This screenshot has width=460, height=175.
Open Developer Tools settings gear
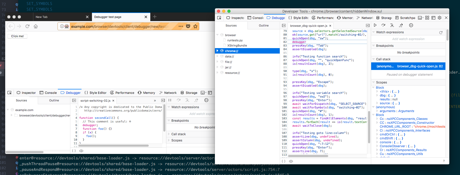pos(440,18)
